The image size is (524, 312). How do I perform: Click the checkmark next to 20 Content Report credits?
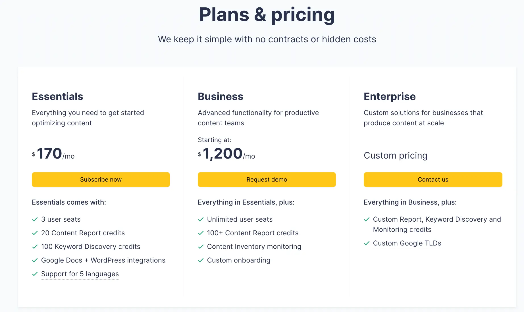pyautogui.click(x=35, y=233)
